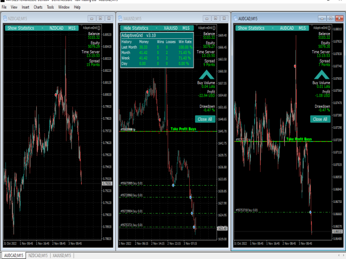Image resolution: width=346 pixels, height=259 pixels.
Task: Open the Charts menu
Action: coord(38,8)
